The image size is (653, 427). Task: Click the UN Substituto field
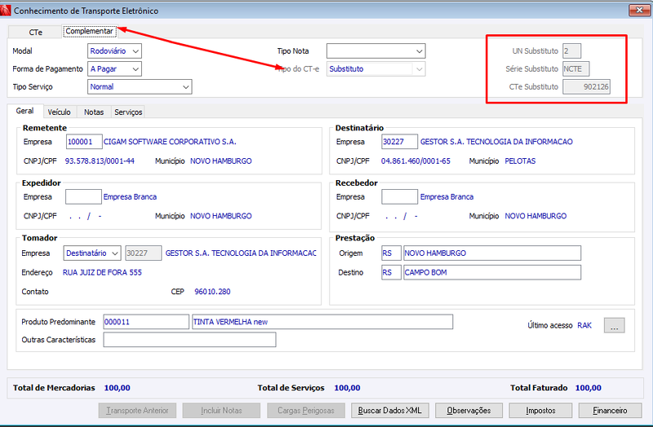pyautogui.click(x=571, y=51)
